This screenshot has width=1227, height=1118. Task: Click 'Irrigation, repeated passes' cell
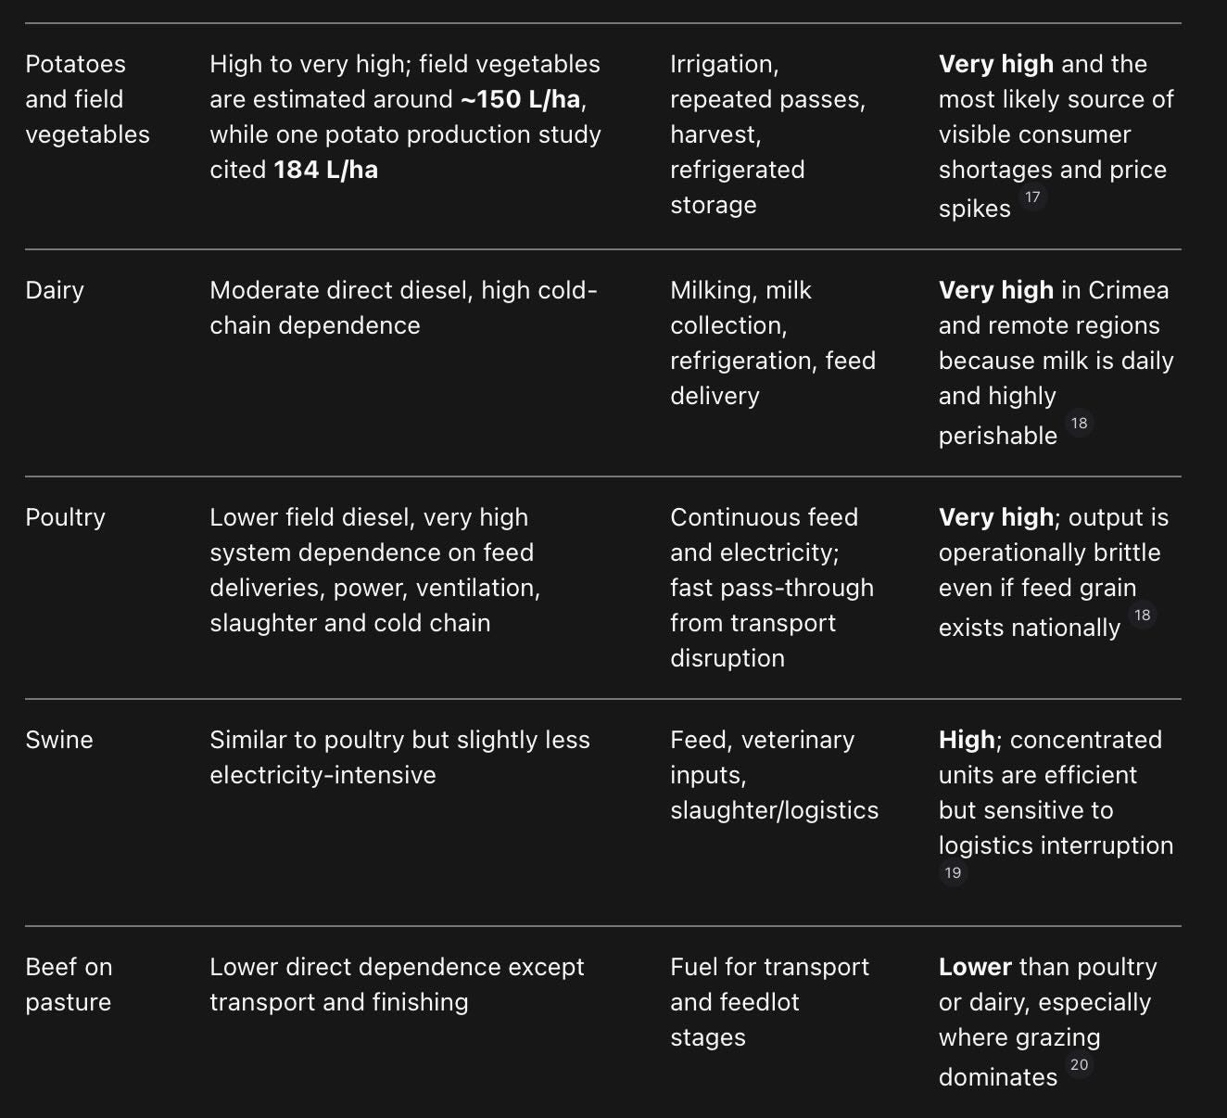click(x=767, y=134)
